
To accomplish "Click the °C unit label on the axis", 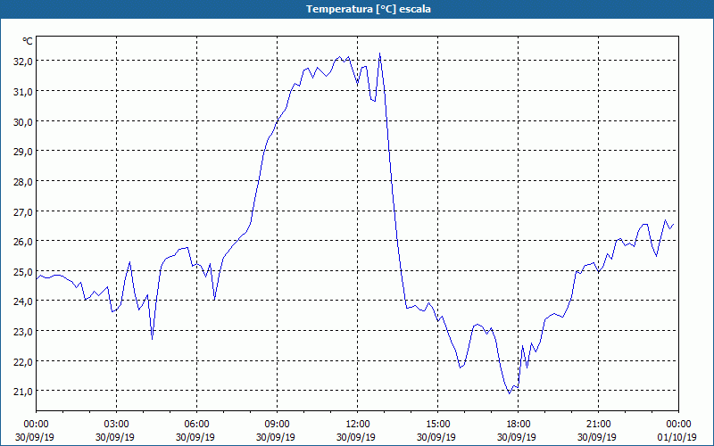I will click(28, 41).
